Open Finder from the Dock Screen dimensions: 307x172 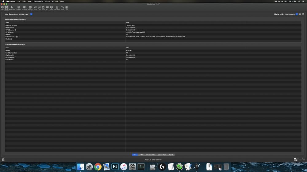[80, 167]
